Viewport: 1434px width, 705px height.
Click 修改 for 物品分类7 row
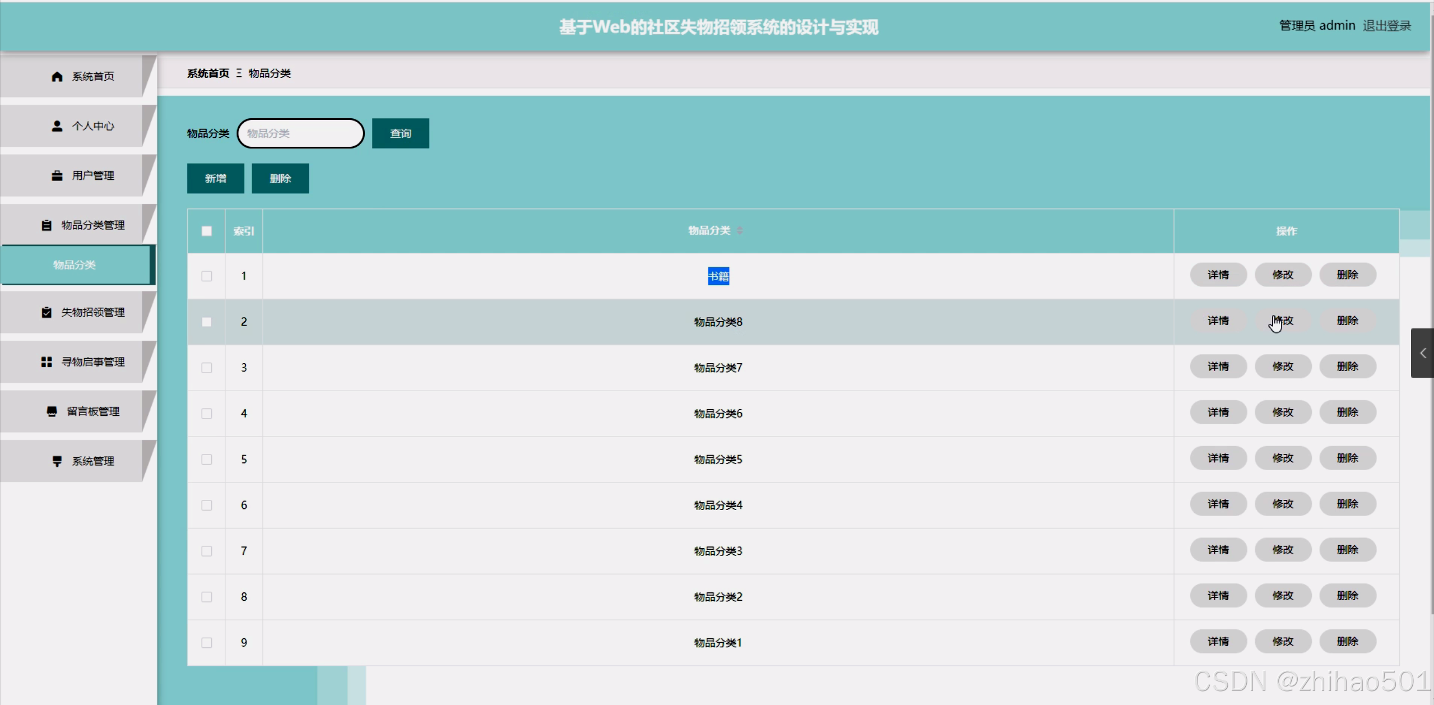[1282, 367]
